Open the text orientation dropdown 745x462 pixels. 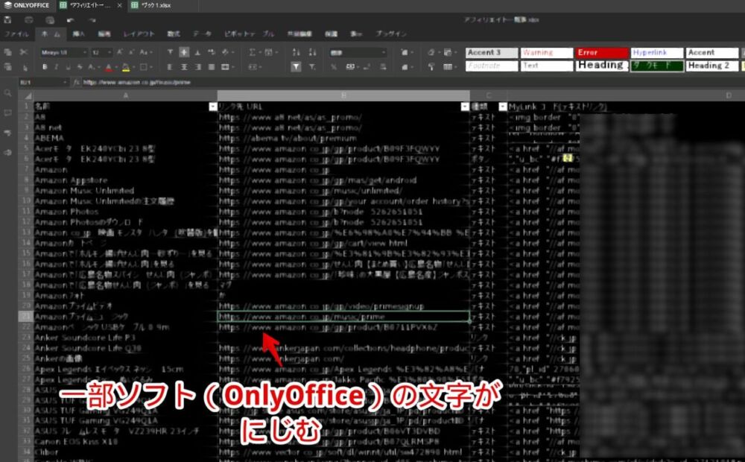coord(227,52)
